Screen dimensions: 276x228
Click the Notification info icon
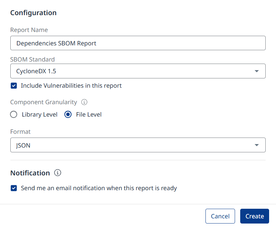pyautogui.click(x=57, y=173)
